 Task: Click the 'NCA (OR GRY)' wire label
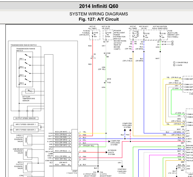click(61, 145)
